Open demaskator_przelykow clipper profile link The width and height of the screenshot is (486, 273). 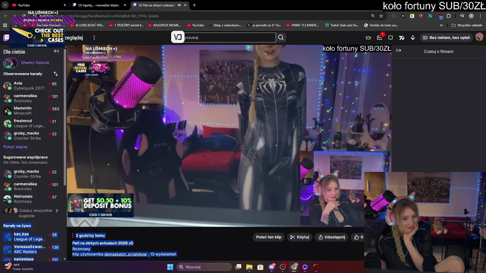coord(126,254)
